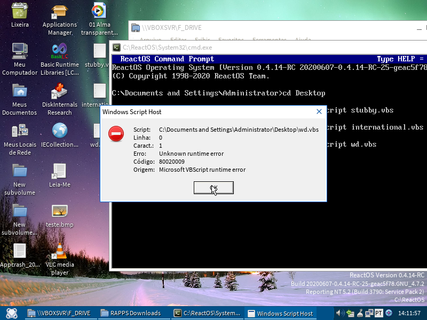Viewport: 427px width, 320px height.
Task: Select the New subvolume... folder above Appcrash file
Action: (20, 210)
